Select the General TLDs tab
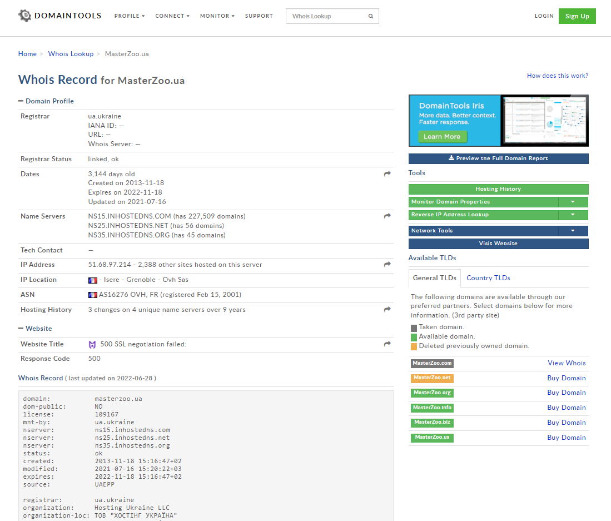This screenshot has width=611, height=521. tap(434, 278)
